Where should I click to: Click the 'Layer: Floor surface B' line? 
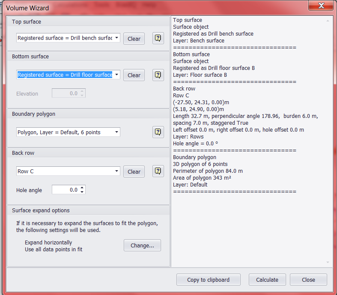[x=200, y=75]
